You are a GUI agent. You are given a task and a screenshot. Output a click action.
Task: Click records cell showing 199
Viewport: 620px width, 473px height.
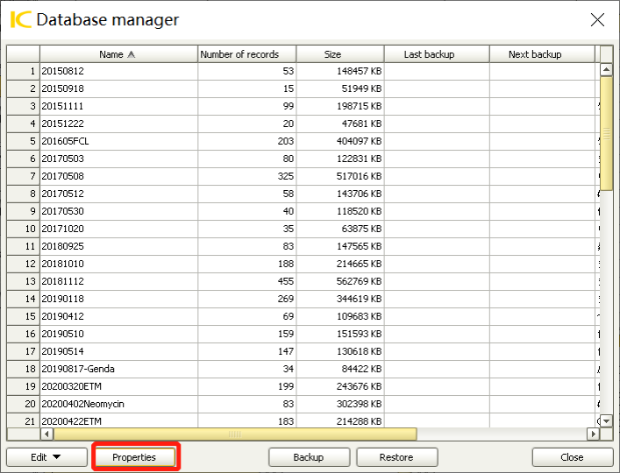[x=247, y=386]
